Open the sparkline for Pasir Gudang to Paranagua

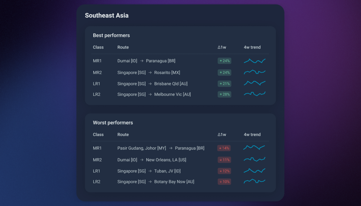point(254,147)
